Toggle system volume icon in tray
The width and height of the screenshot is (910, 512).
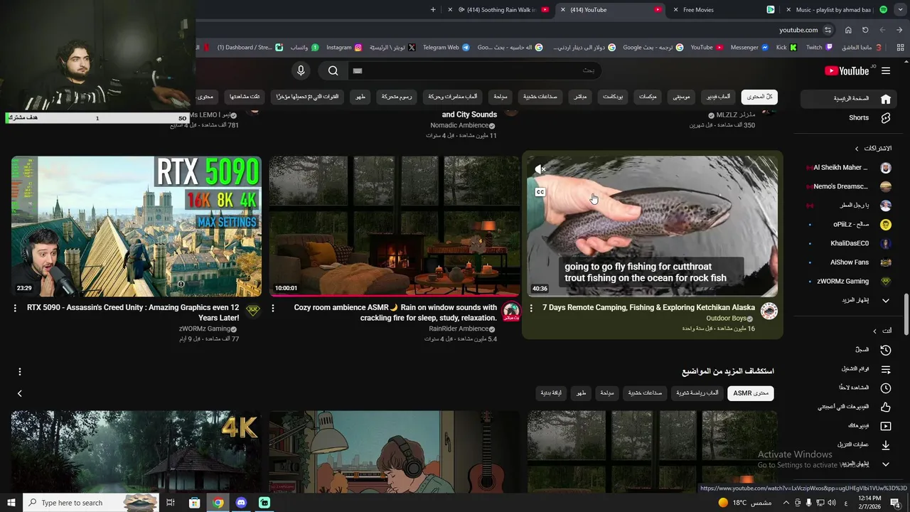pyautogui.click(x=832, y=503)
